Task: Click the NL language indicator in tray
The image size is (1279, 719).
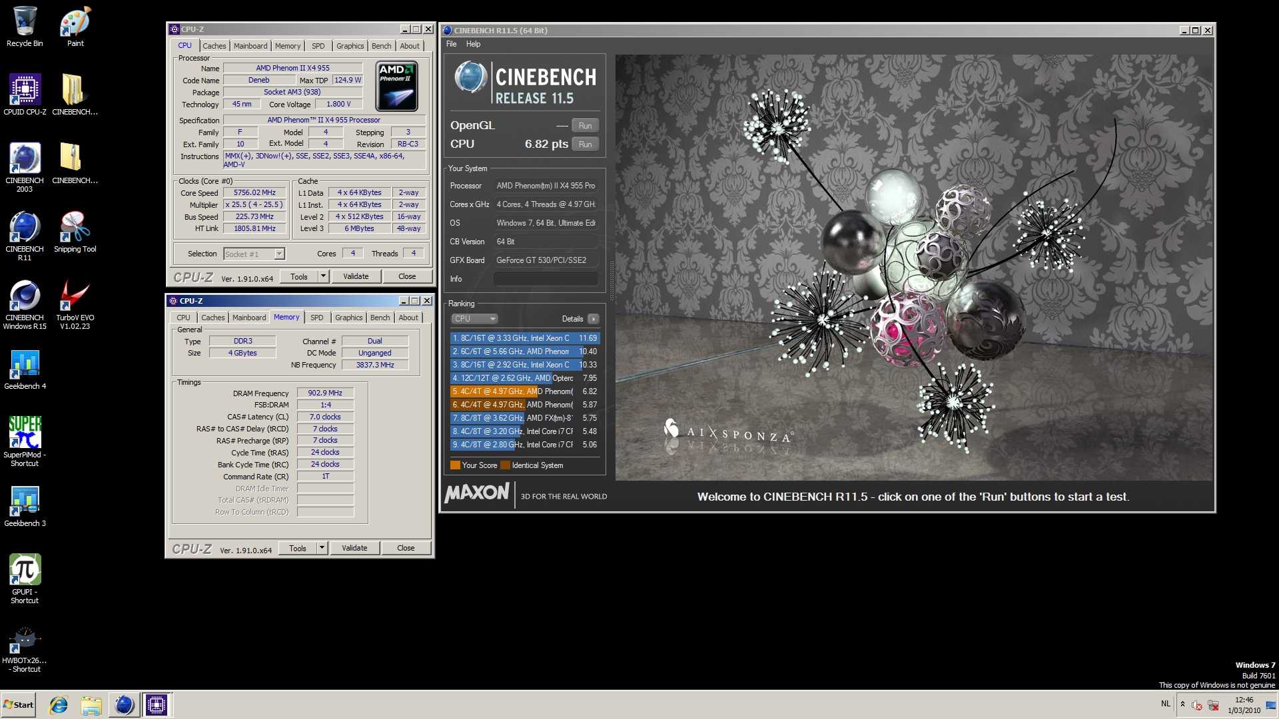Action: pyautogui.click(x=1166, y=704)
